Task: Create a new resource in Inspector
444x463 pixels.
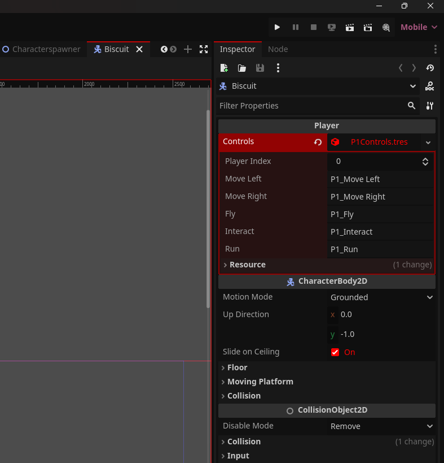Action: click(224, 68)
